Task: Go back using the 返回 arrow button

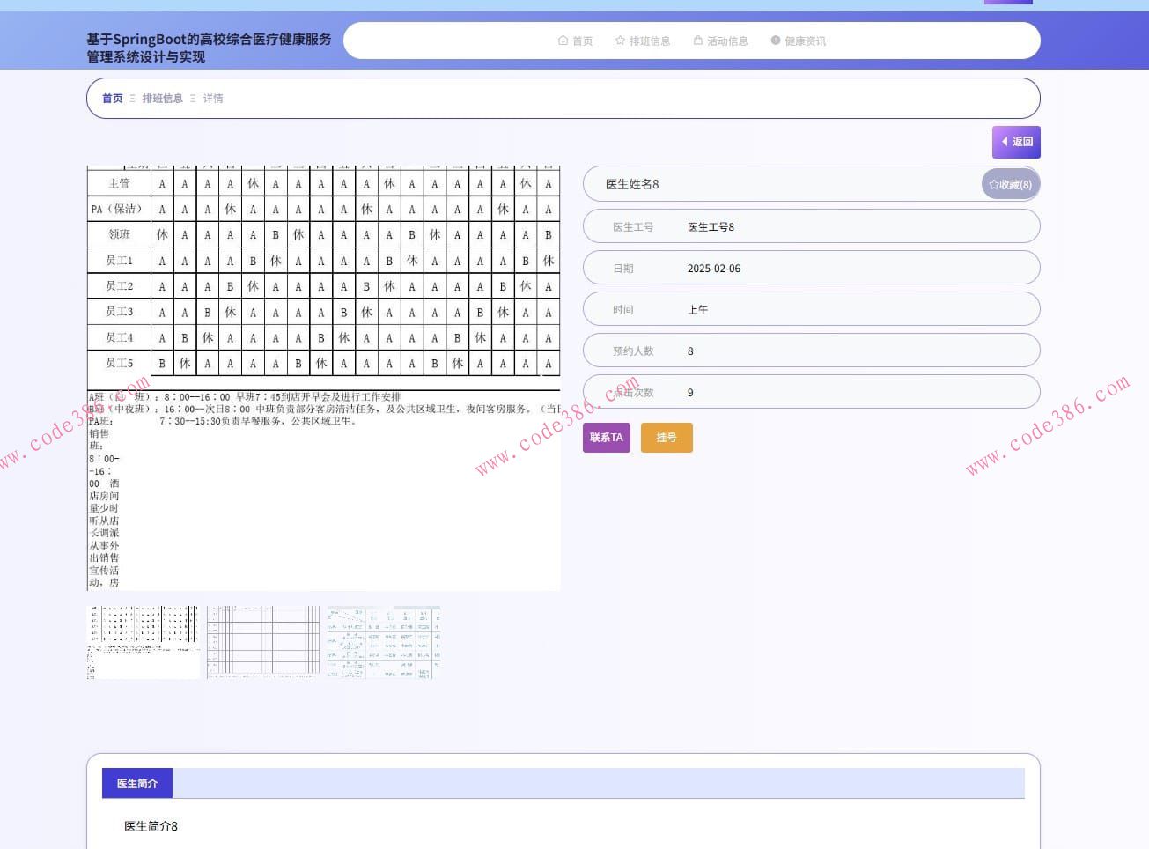Action: point(1016,142)
